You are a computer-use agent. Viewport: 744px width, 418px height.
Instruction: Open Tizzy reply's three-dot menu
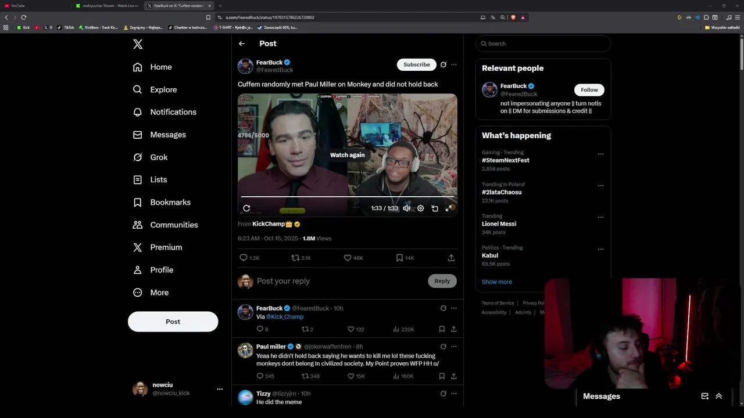[x=454, y=394]
